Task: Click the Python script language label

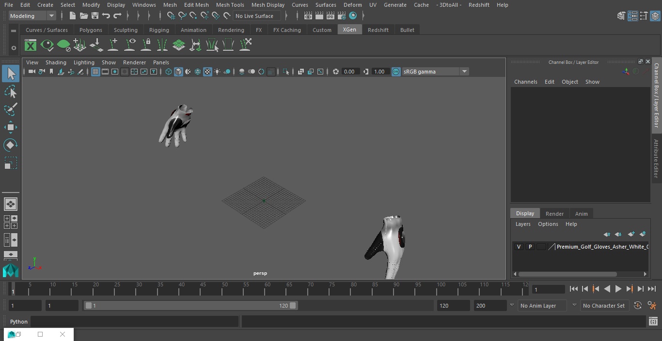Action: click(19, 322)
